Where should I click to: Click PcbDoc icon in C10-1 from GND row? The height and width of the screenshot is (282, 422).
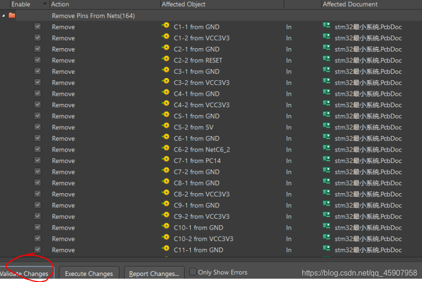tap(326, 226)
